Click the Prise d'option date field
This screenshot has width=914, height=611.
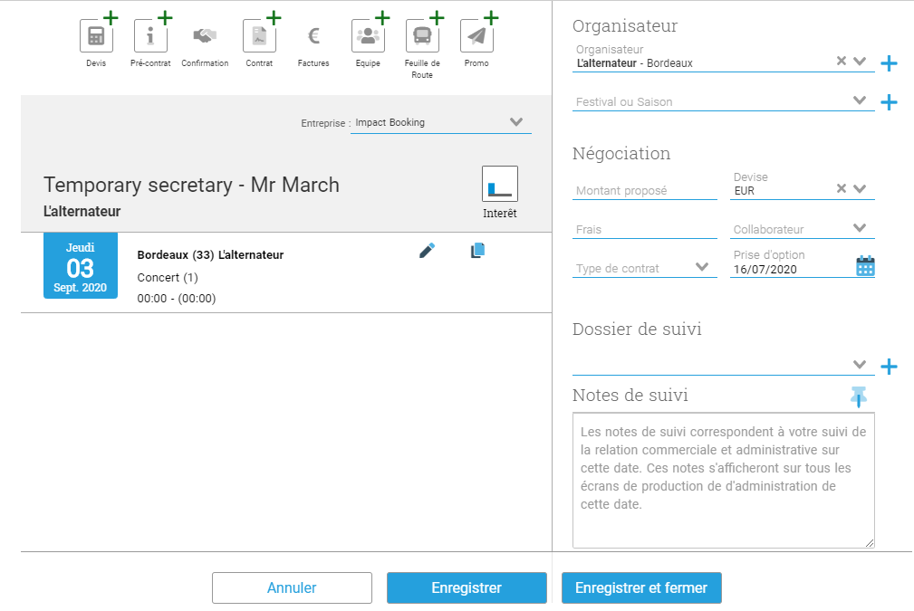[792, 269]
